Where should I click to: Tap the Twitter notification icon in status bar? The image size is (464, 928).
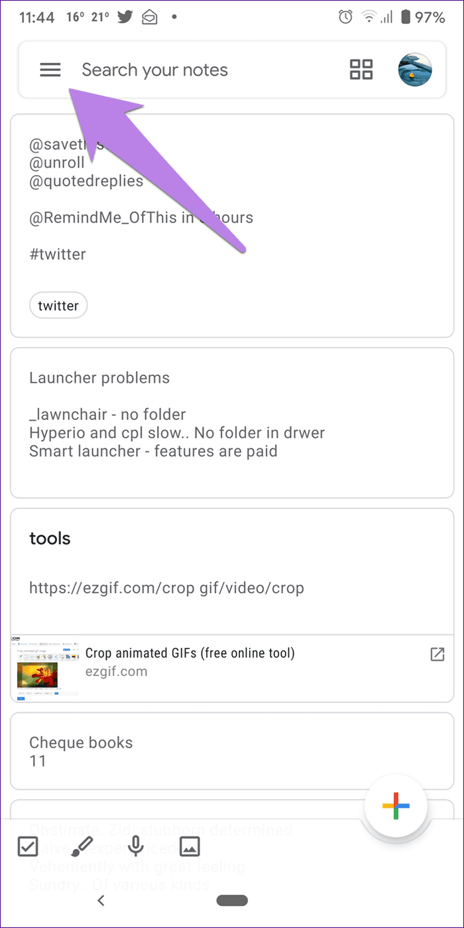[124, 17]
